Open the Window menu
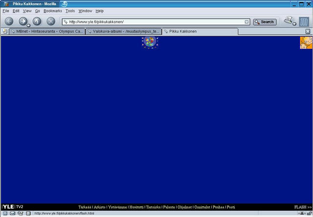The height and width of the screenshot is (217, 313). (x=85, y=11)
